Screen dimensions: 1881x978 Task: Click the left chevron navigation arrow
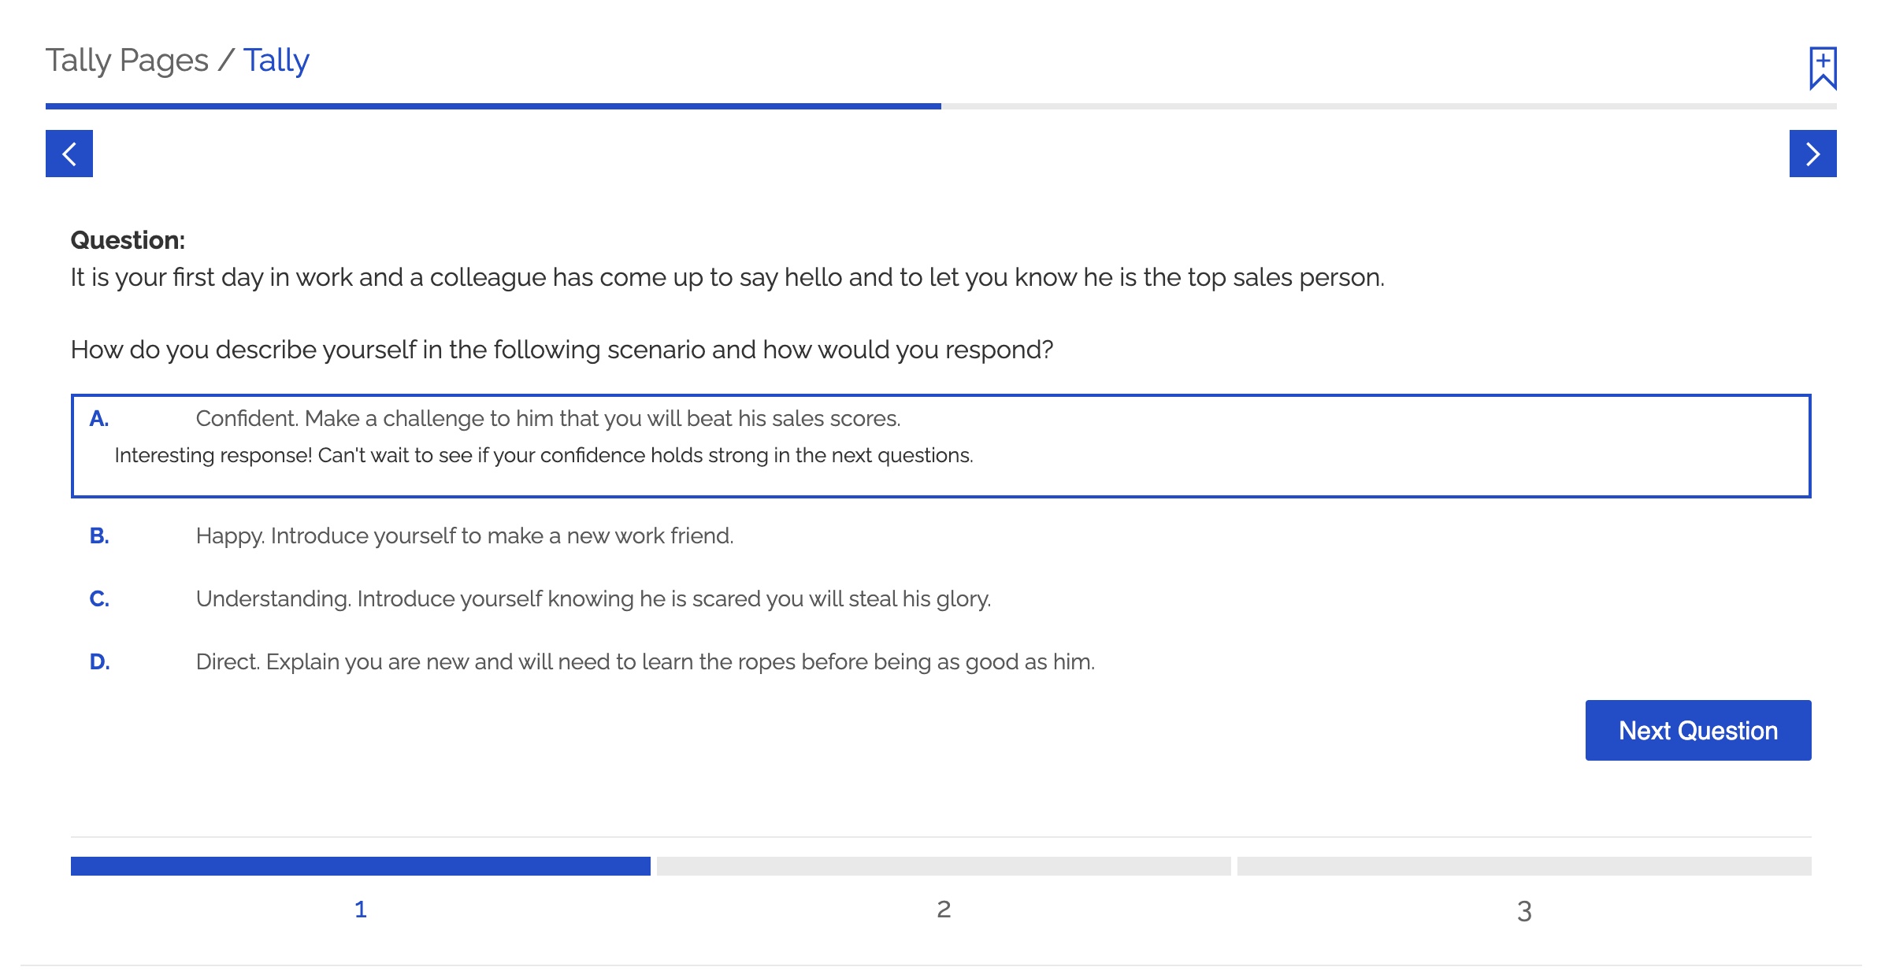point(69,154)
